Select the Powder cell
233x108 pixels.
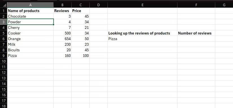tap(30, 22)
